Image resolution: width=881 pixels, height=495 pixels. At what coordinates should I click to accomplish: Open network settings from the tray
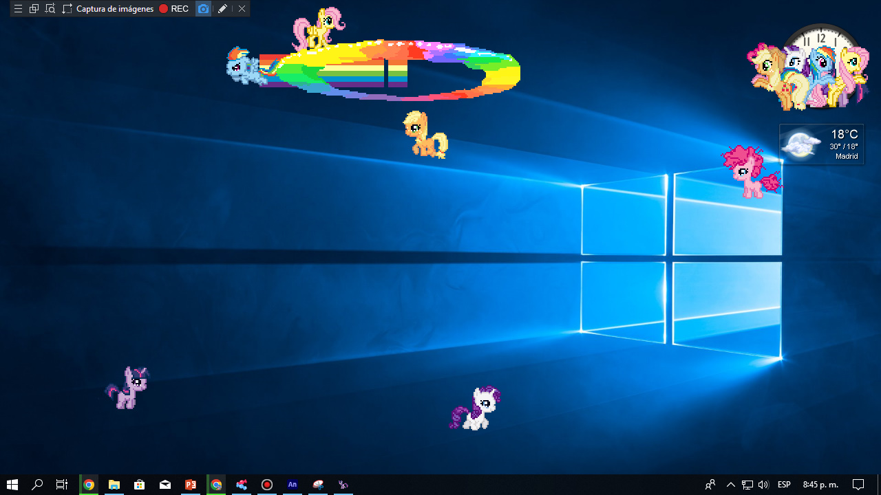coord(747,485)
